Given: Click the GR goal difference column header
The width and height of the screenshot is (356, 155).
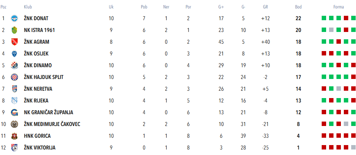Looking at the screenshot, I should (266, 7).
